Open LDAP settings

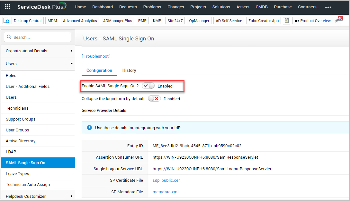(38, 152)
